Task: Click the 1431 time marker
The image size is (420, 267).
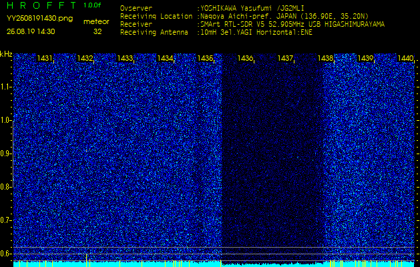Action: (45, 58)
